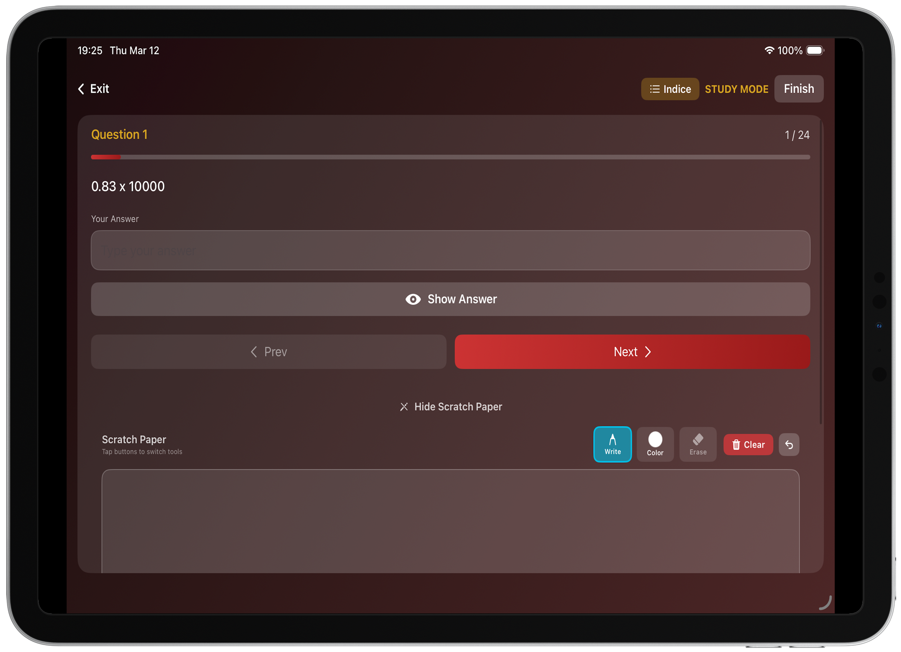Go to next question with Next
Image resolution: width=901 pixels, height=652 pixels.
(632, 352)
